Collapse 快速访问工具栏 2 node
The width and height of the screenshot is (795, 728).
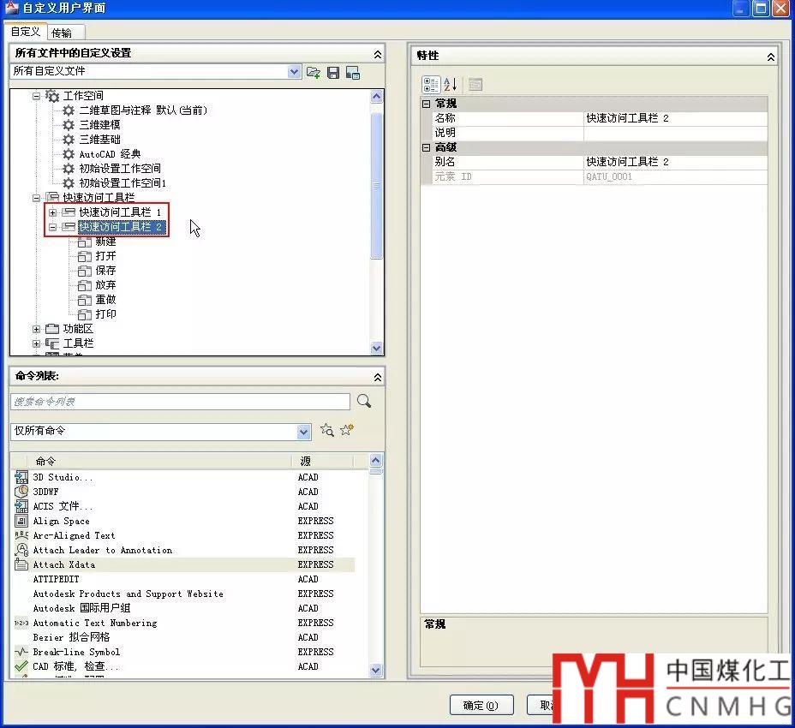(52, 227)
